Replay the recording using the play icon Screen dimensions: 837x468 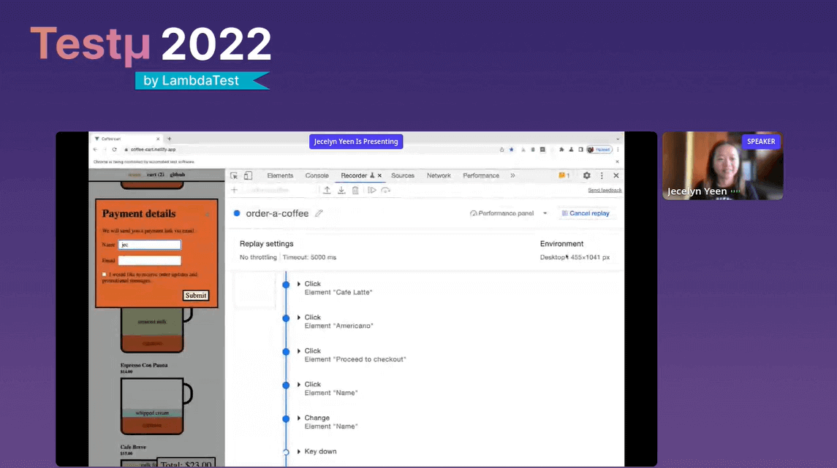pyautogui.click(x=373, y=190)
